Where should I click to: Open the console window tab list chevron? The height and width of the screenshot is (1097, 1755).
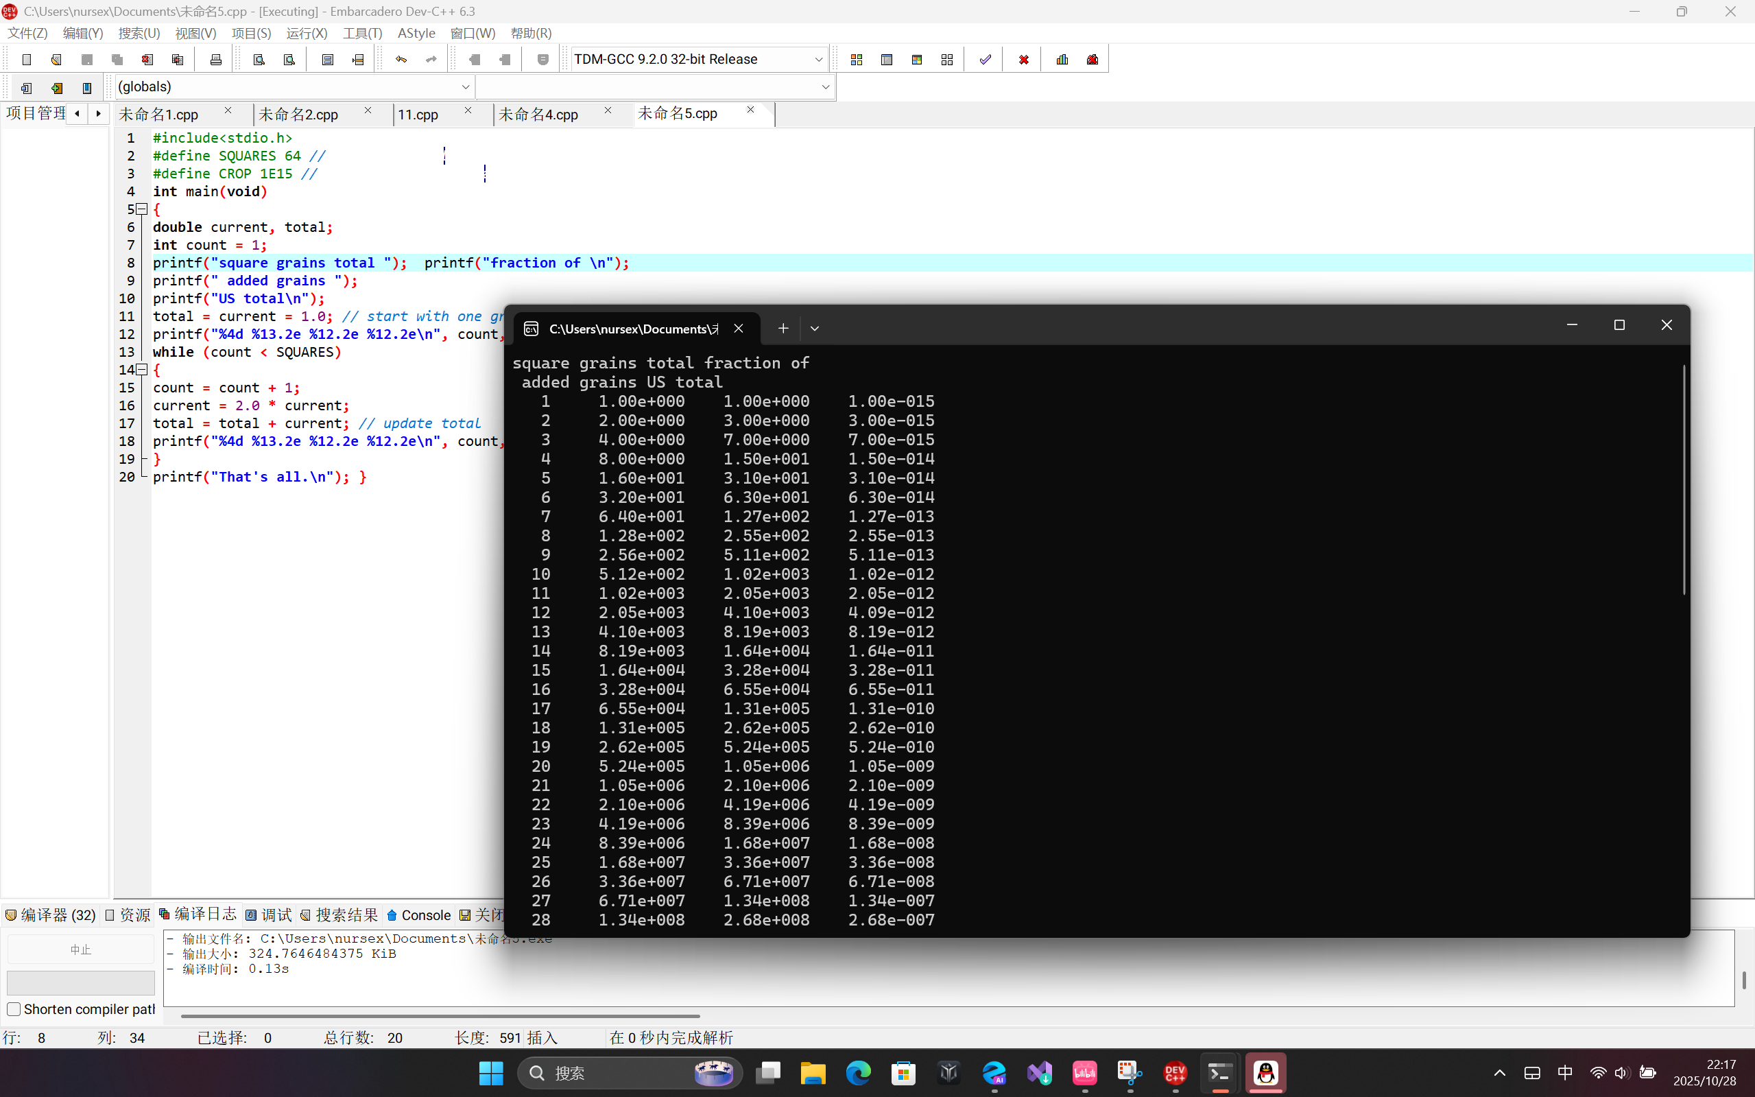pos(815,329)
